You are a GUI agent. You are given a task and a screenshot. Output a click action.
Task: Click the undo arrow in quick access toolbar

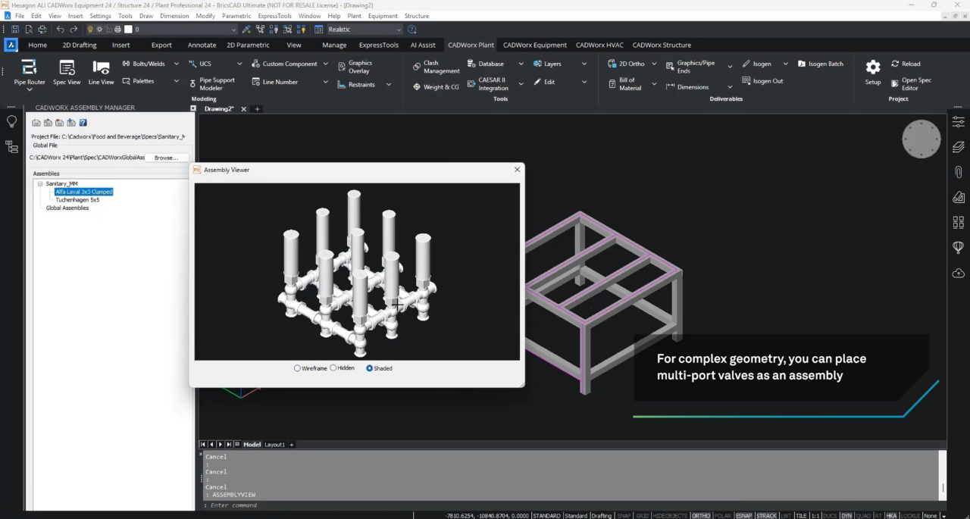tap(61, 30)
